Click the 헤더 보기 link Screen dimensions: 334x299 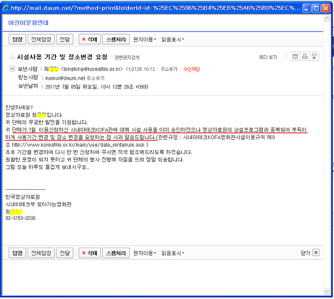click(x=268, y=57)
